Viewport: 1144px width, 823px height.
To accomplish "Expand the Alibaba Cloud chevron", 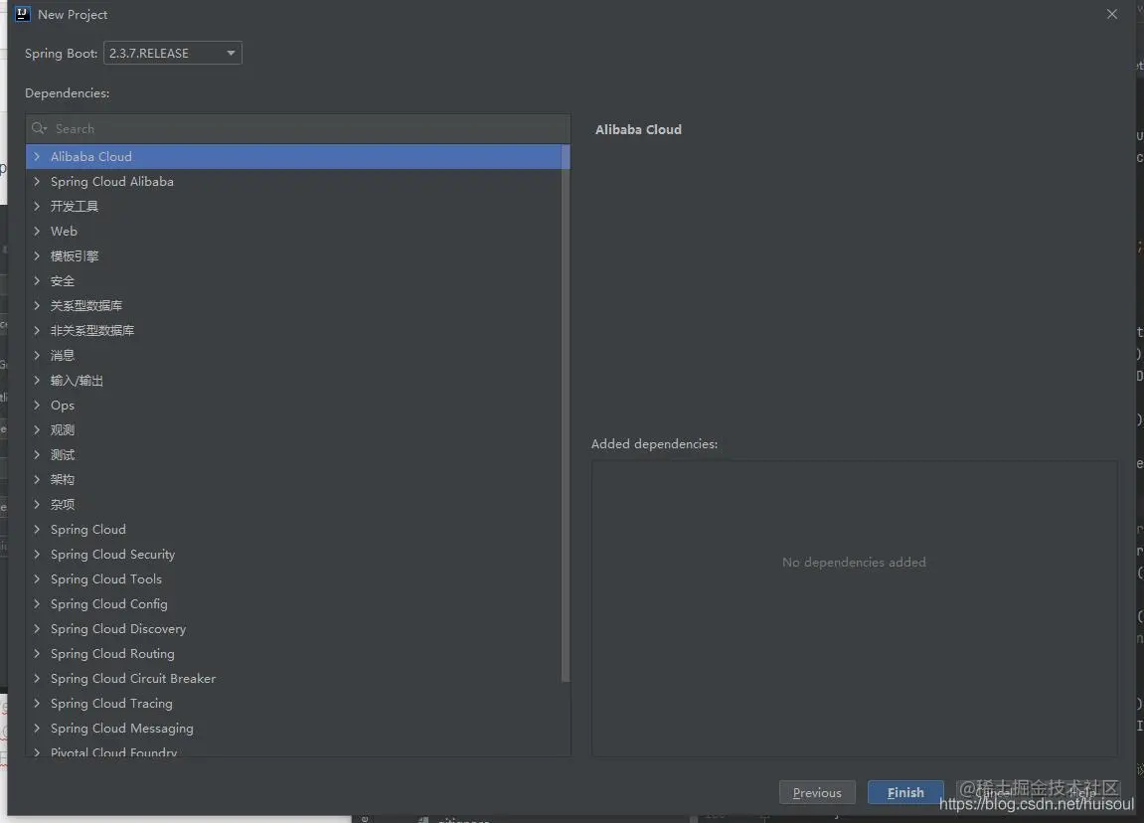I will tap(37, 156).
